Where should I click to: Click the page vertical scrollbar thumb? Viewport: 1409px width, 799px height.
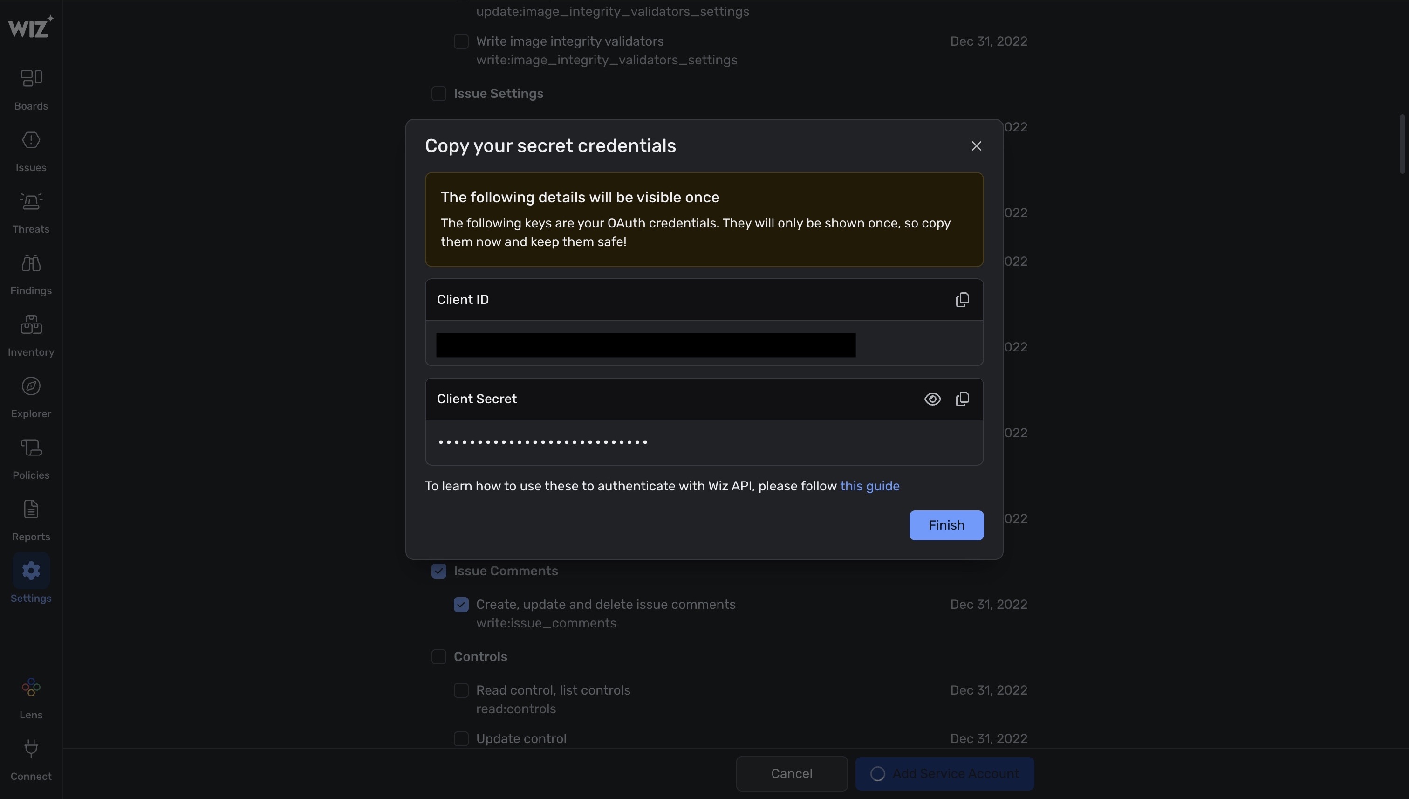tap(1402, 145)
